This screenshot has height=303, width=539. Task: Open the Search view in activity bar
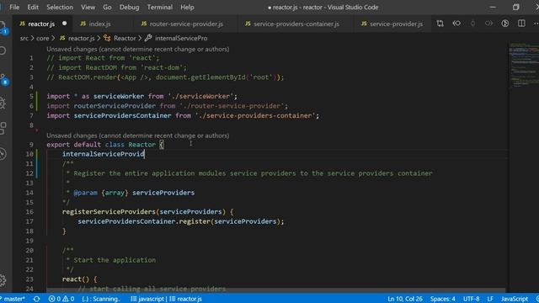click(x=3, y=50)
